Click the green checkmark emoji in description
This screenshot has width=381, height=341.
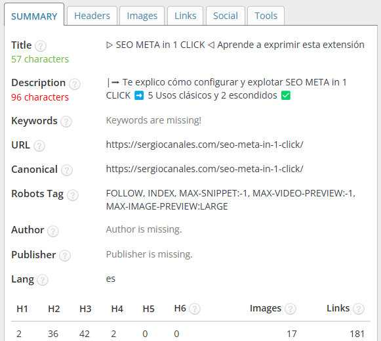point(286,95)
